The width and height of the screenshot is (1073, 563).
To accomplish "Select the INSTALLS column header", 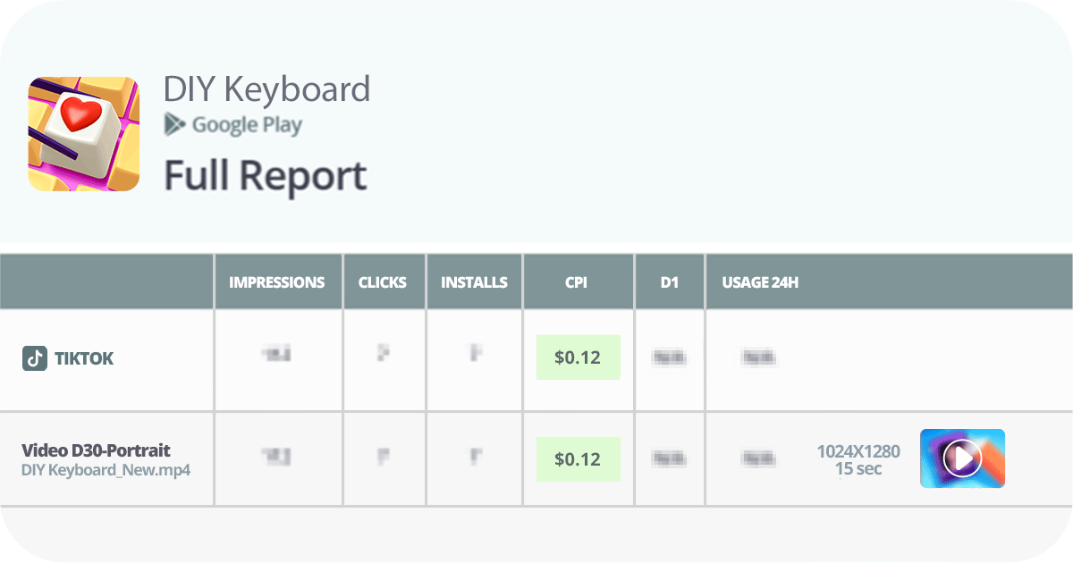I will pyautogui.click(x=474, y=282).
